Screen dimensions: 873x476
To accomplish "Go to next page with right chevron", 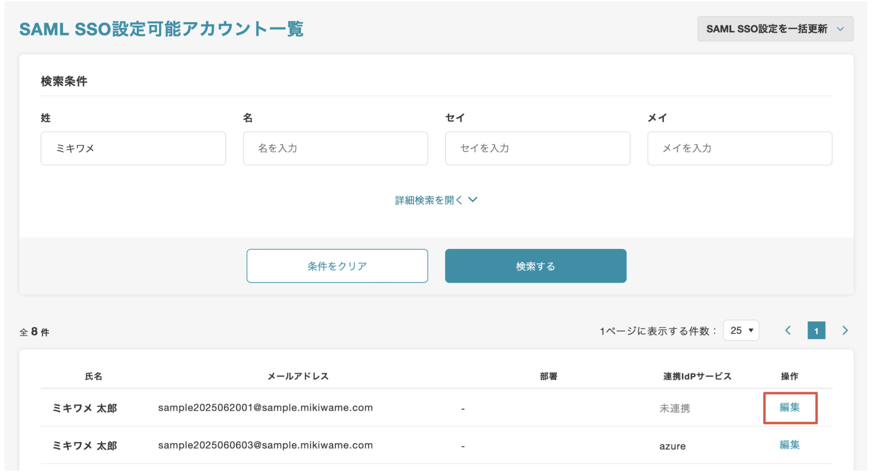I will (845, 330).
